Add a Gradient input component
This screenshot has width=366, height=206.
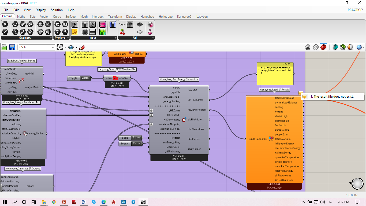click(103, 25)
